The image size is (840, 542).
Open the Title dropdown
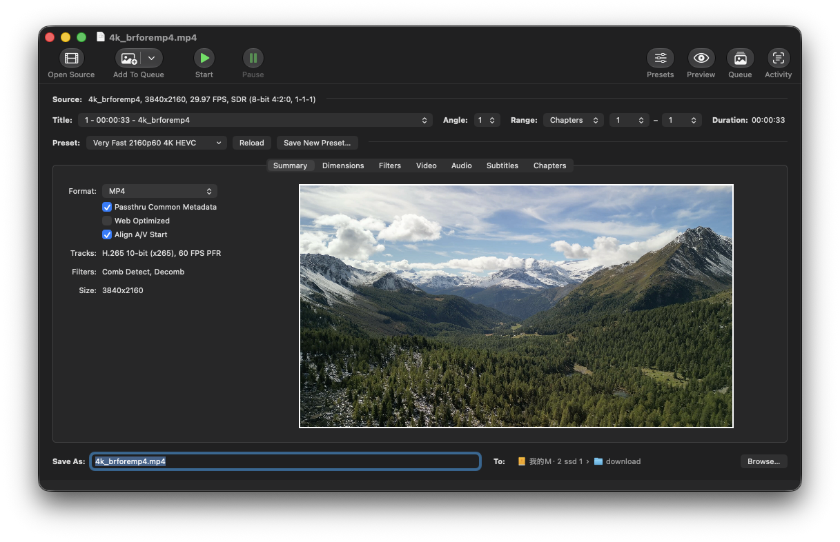coord(255,120)
